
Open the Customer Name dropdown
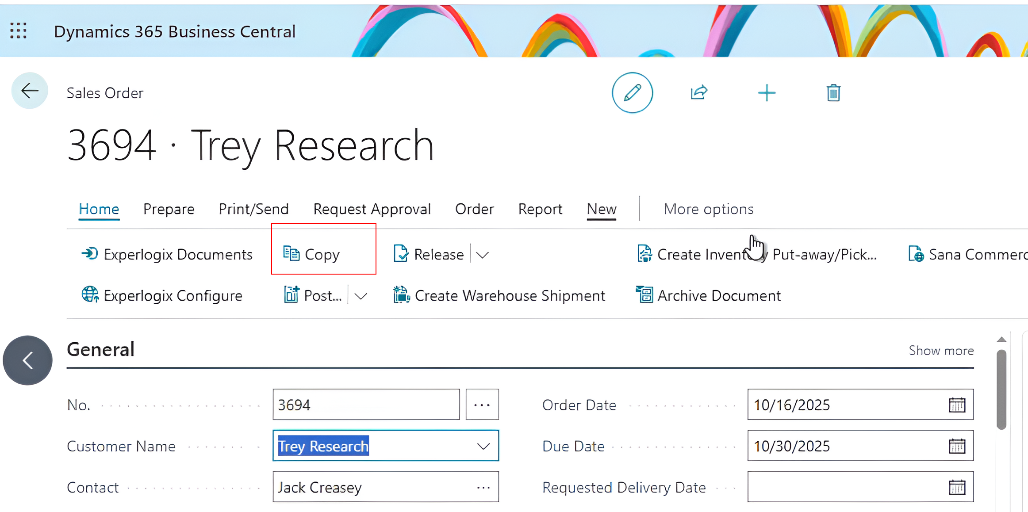483,446
